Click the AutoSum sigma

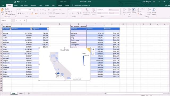pos(138,9)
